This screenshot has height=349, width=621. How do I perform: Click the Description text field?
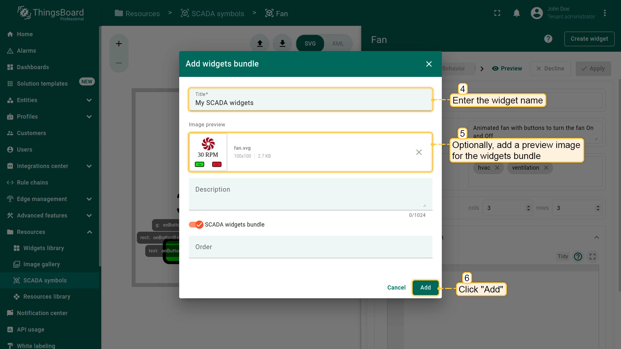pos(310,194)
